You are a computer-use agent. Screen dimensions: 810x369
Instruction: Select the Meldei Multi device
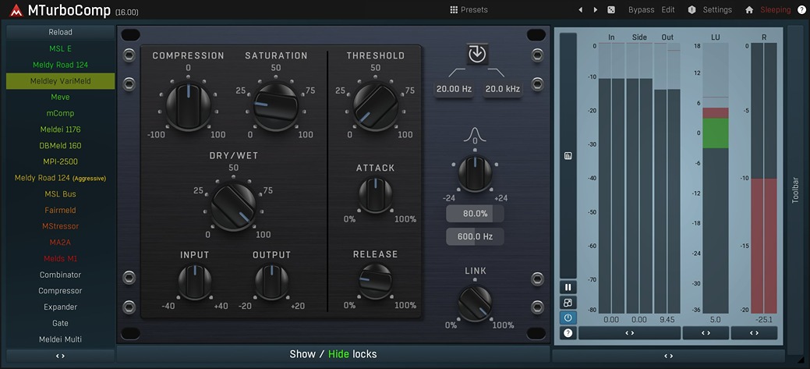61,339
